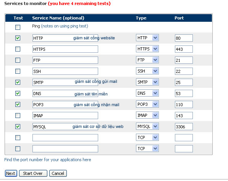Select the HTTPS service name field
The height and width of the screenshot is (181, 228).
coord(65,49)
